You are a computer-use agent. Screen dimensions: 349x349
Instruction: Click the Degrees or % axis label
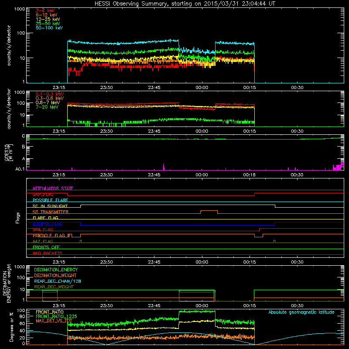(11, 327)
